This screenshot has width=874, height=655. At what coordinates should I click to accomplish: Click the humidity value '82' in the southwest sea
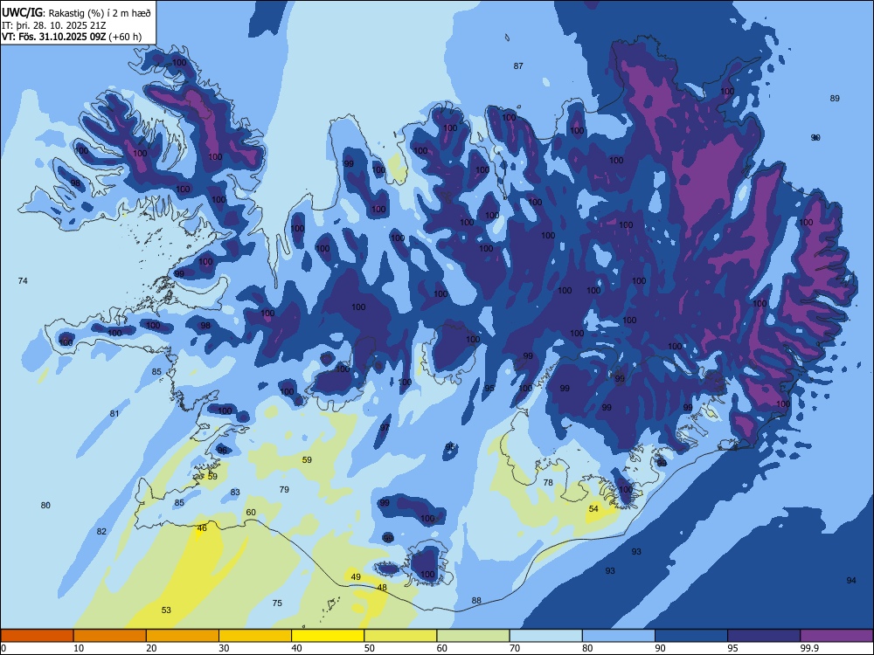(x=101, y=532)
